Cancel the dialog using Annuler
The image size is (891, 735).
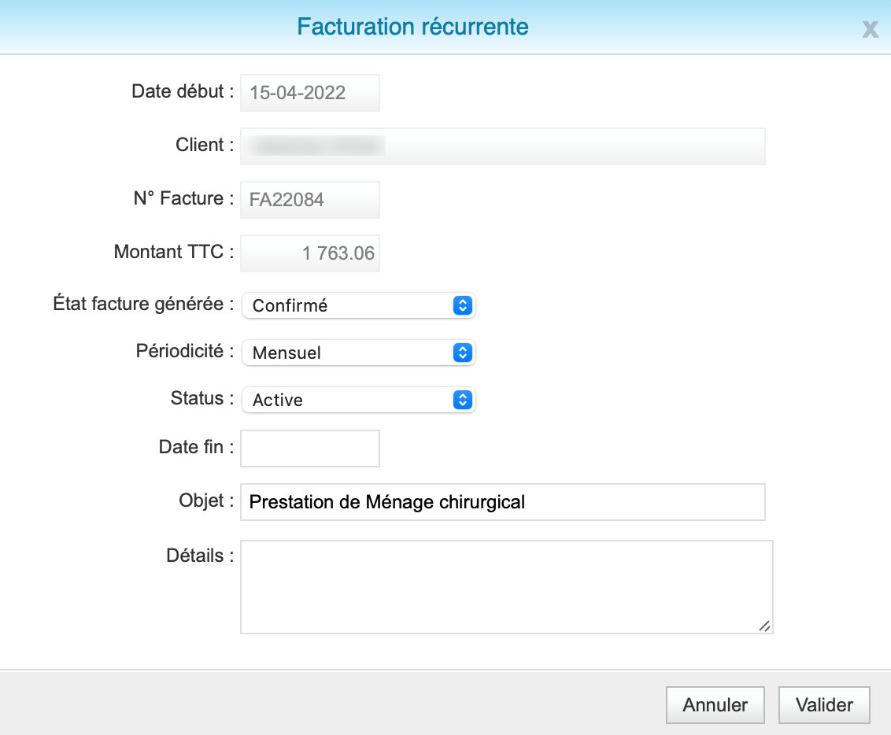[x=715, y=704]
